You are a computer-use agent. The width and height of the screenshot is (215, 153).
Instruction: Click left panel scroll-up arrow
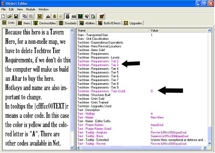pos(72,30)
